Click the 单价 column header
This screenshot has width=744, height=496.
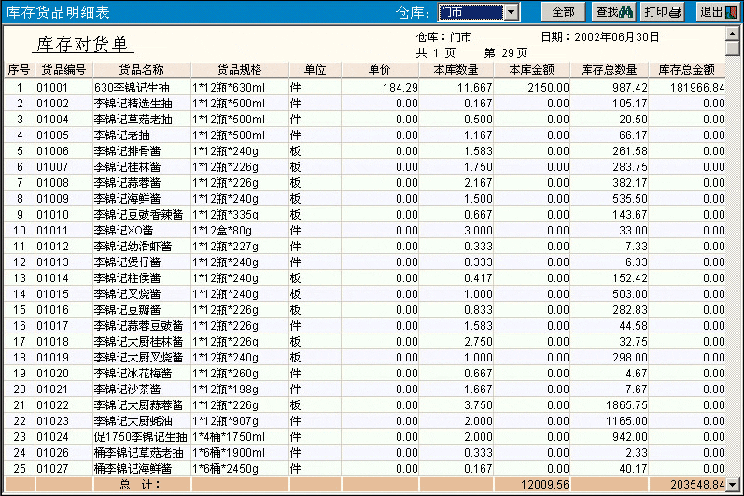tap(380, 70)
